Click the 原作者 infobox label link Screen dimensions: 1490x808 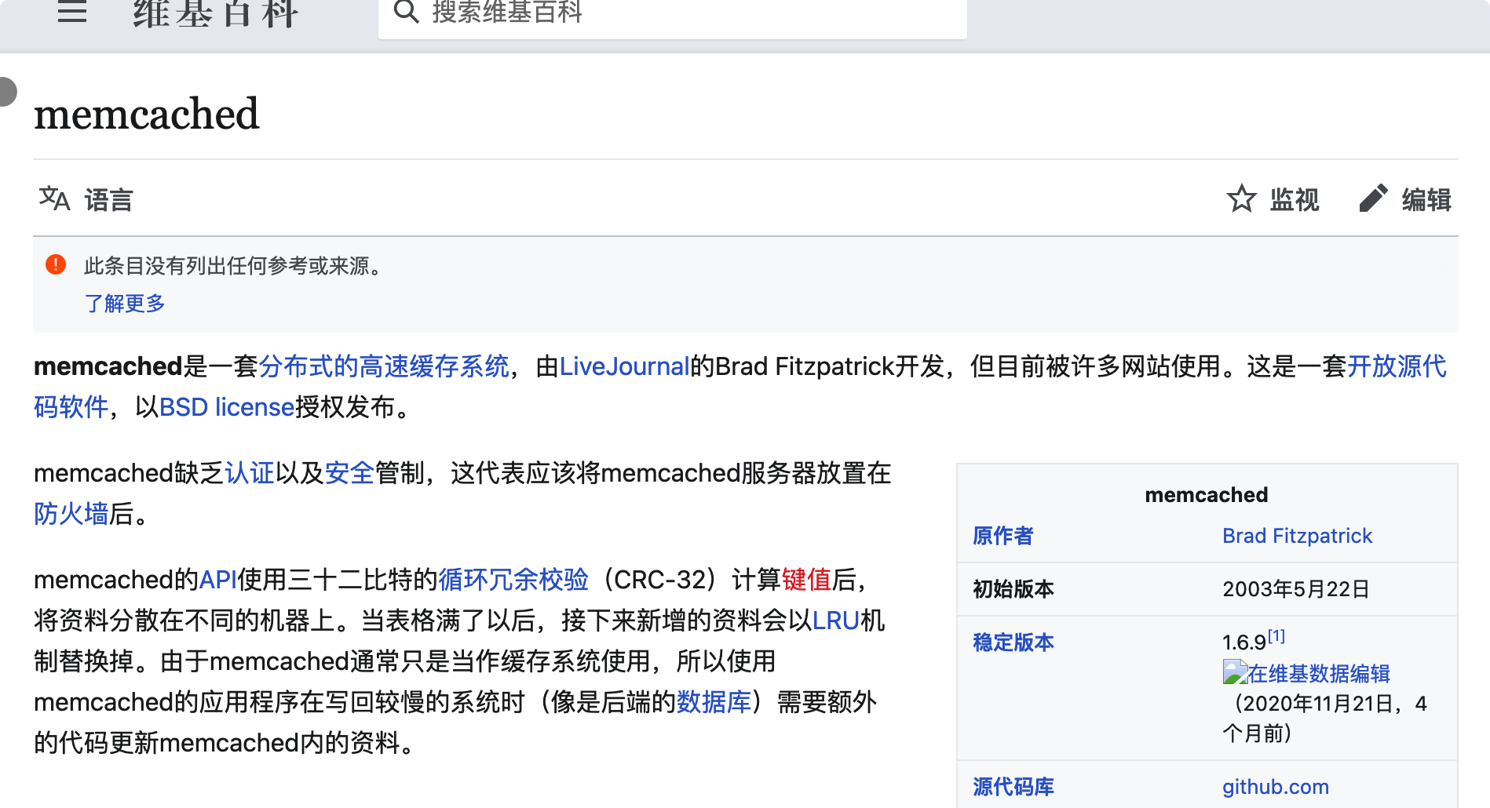pos(1003,536)
